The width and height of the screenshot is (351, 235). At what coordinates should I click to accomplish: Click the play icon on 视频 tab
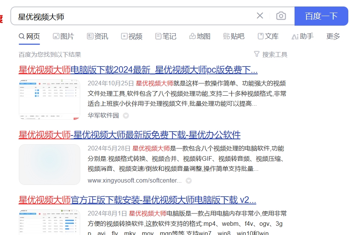coord(124,36)
